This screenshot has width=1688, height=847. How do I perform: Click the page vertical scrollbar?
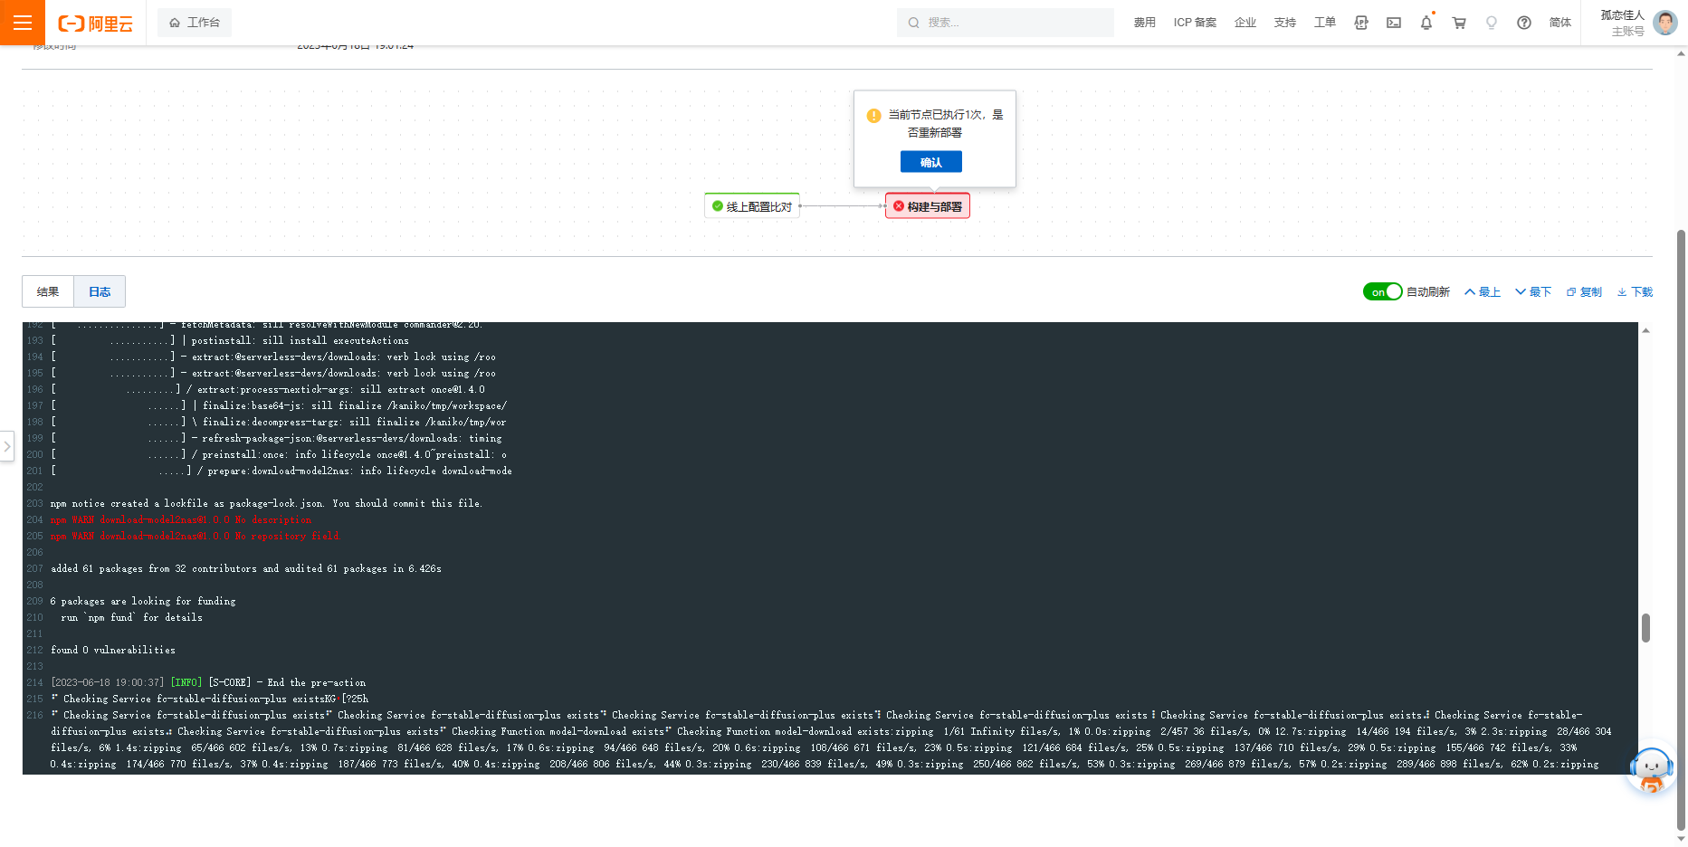(1681, 529)
